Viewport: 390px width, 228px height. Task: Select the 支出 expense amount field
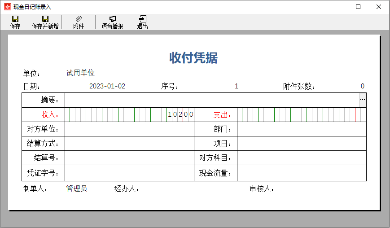coord(302,114)
